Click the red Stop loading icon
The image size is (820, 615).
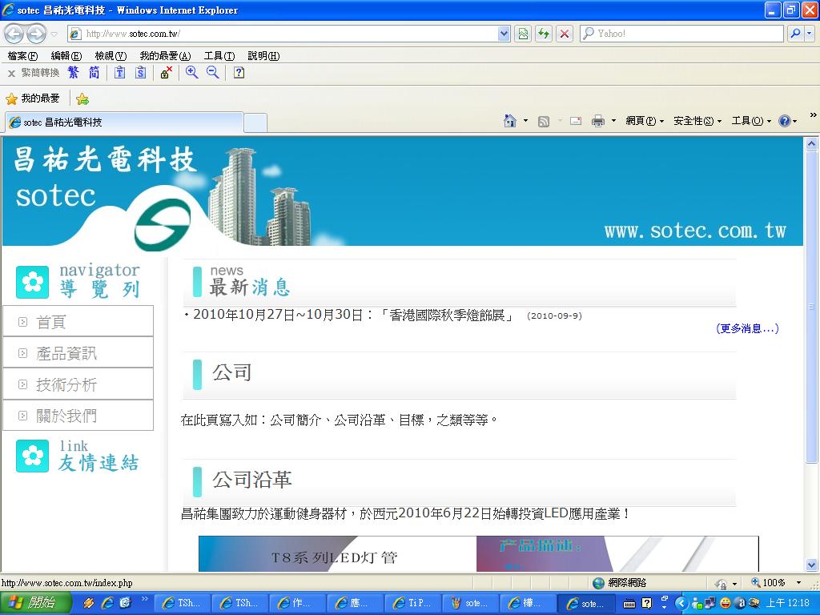(565, 34)
